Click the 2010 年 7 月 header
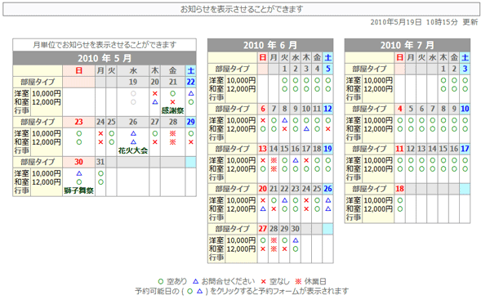The height and width of the screenshot is (304, 490). (408, 45)
